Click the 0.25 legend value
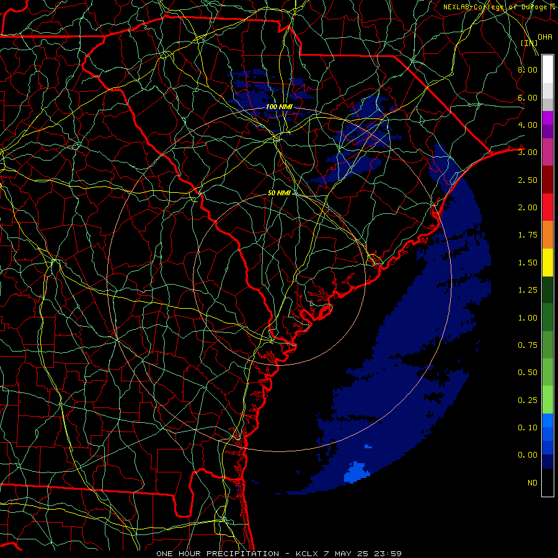The image size is (558, 558). click(528, 401)
